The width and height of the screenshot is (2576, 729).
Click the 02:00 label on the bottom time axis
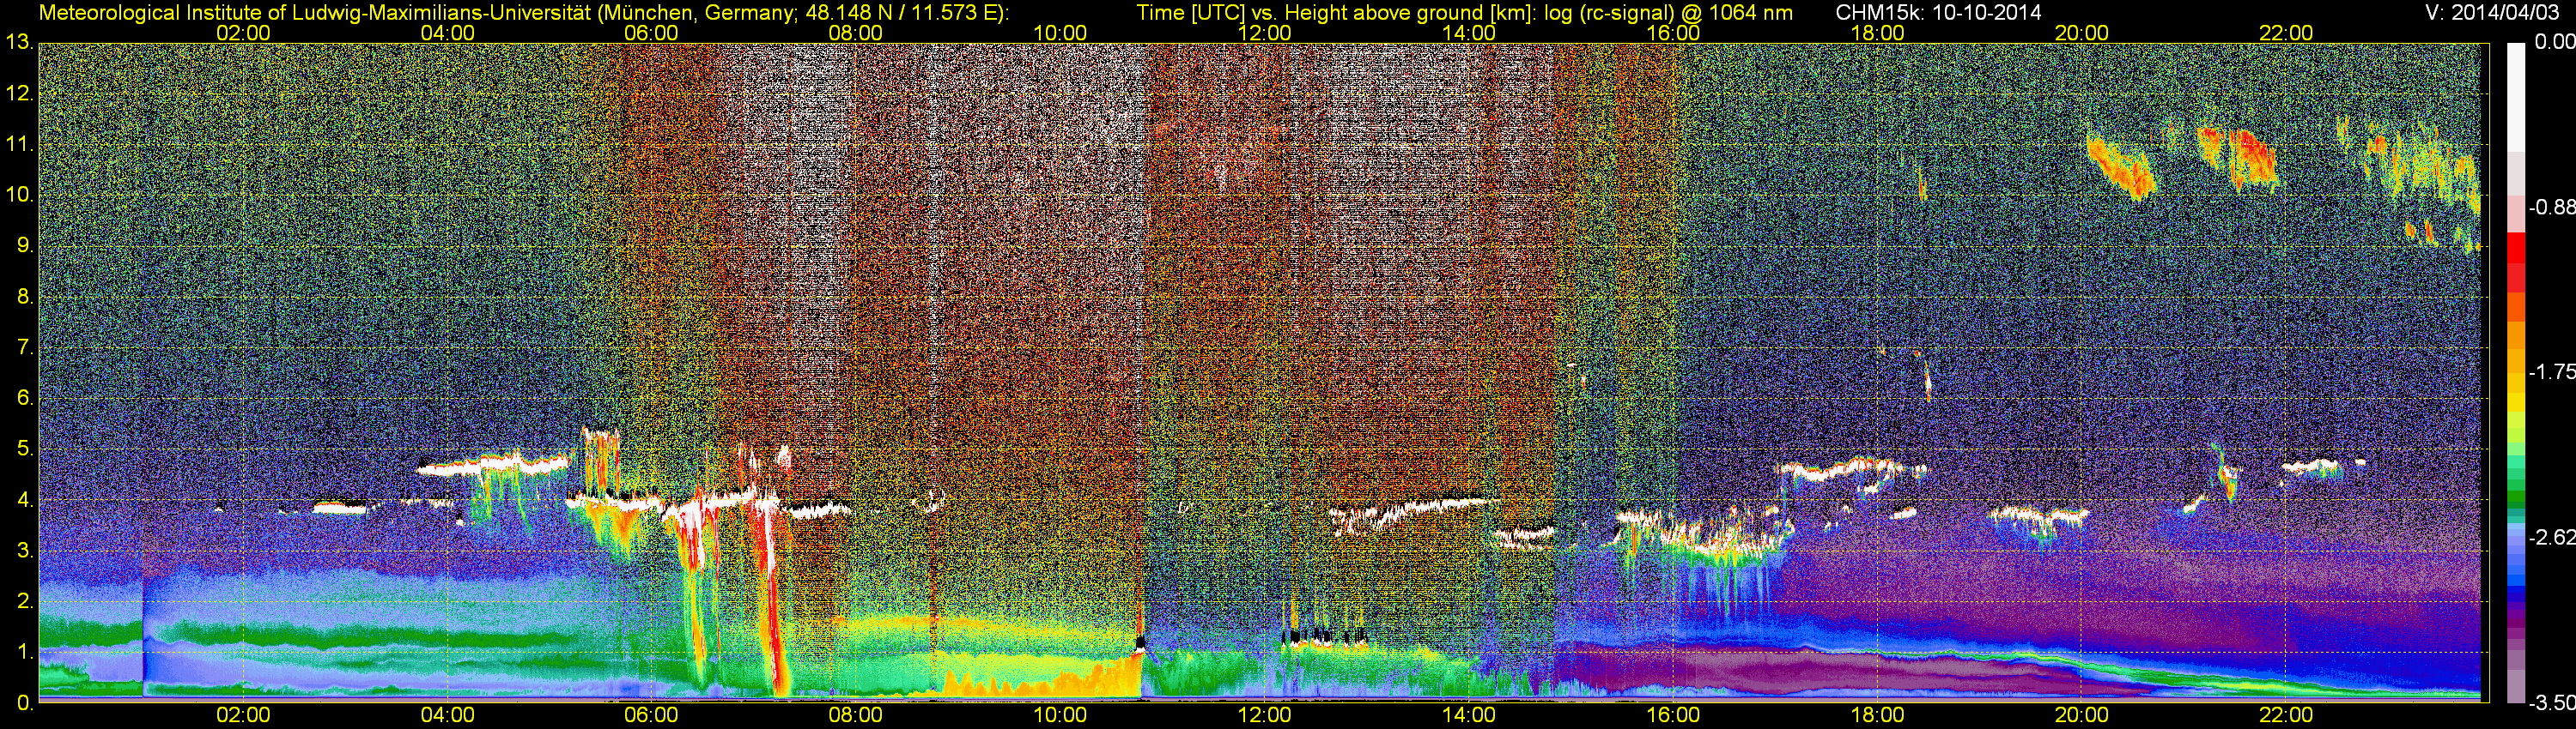coord(244,715)
